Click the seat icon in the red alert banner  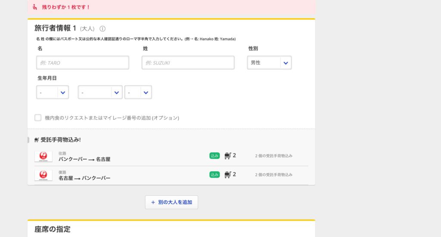pyautogui.click(x=35, y=7)
